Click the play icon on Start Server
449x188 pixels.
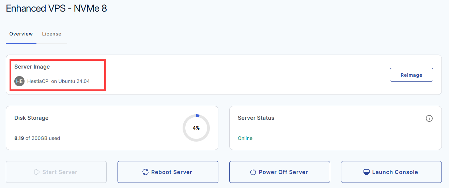(x=37, y=172)
